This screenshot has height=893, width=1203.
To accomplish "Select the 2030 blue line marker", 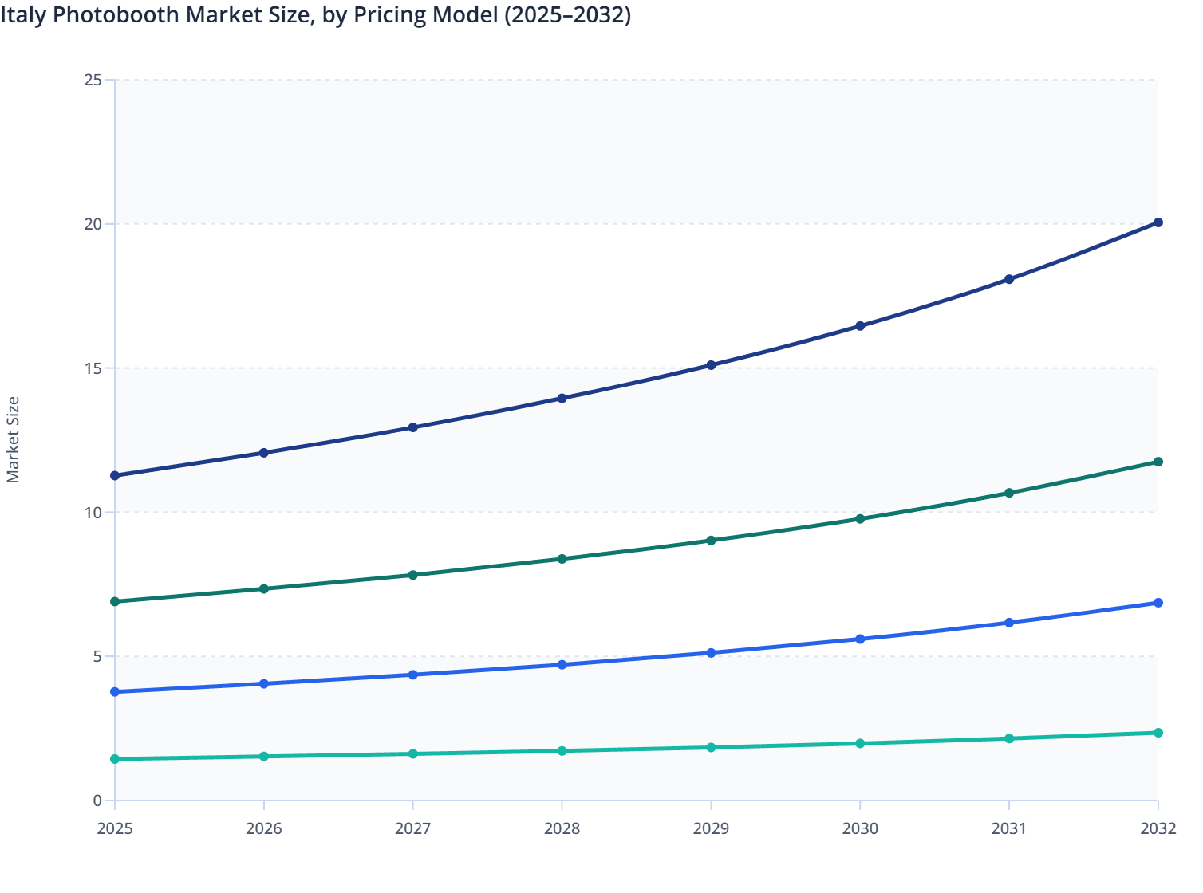I will (861, 639).
